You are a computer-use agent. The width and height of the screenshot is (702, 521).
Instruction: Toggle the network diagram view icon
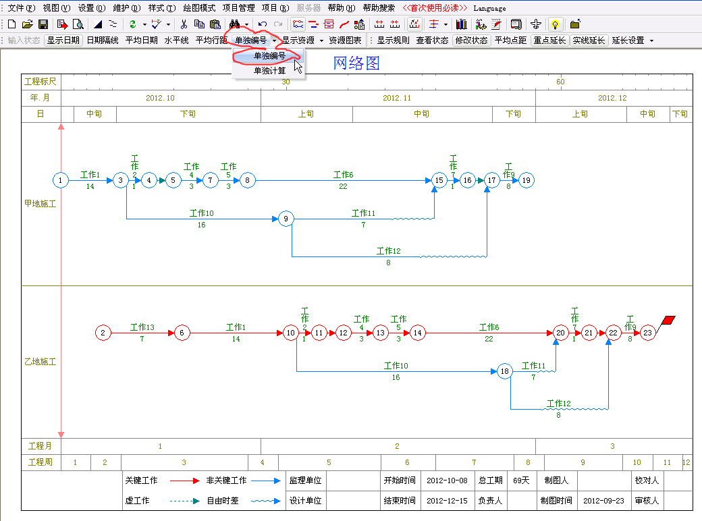pos(298,24)
